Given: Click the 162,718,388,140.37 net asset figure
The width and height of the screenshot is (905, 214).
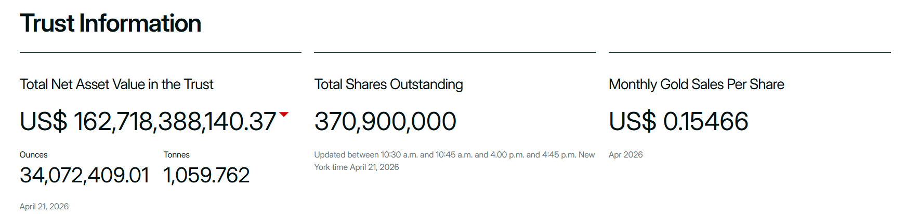Looking at the screenshot, I should (174, 122).
